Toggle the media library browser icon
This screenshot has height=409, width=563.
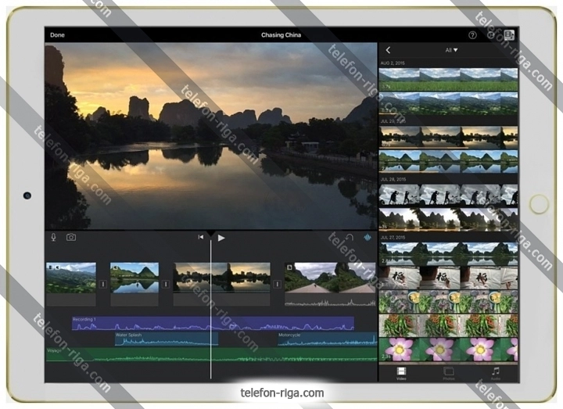[x=509, y=35]
